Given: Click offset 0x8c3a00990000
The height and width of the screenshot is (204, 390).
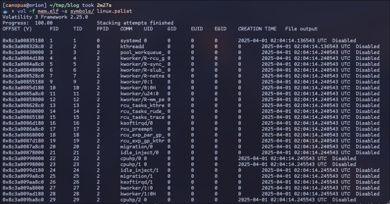Looking at the screenshot, I should coord(23,159).
